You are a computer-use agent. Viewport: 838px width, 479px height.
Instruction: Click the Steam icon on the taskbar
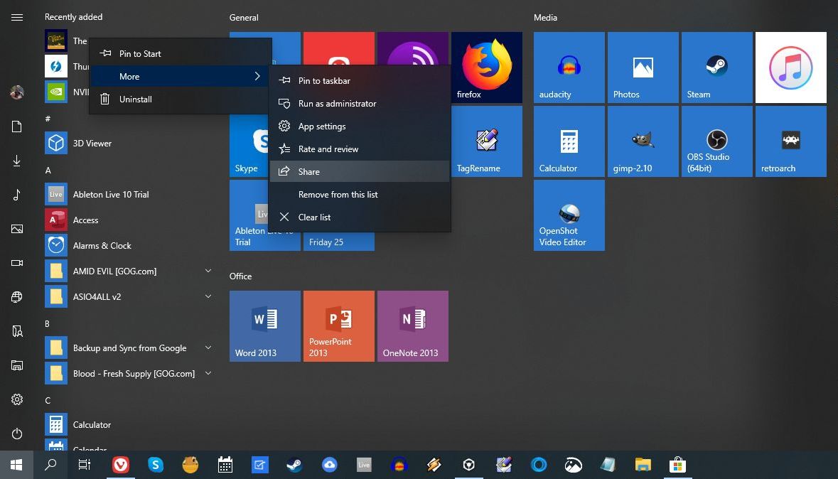point(294,465)
